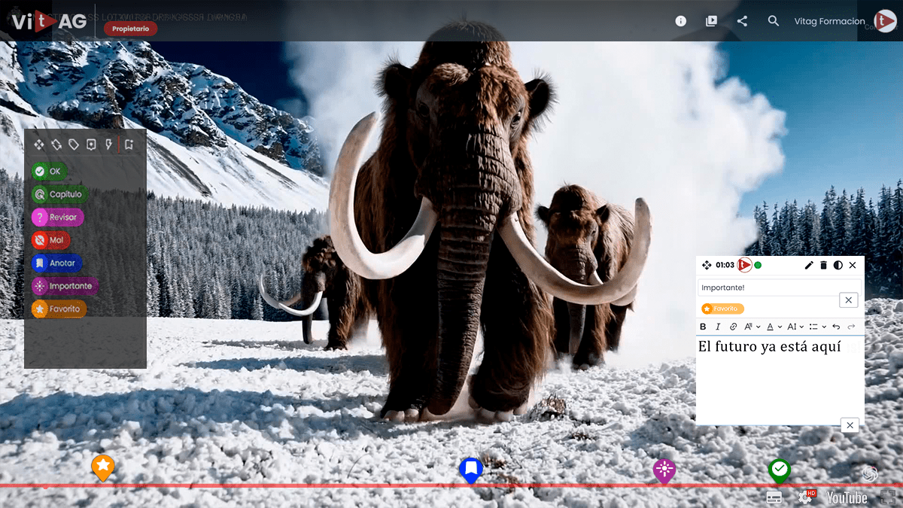Click the share icon in top bar
903x508 pixels.
click(742, 21)
